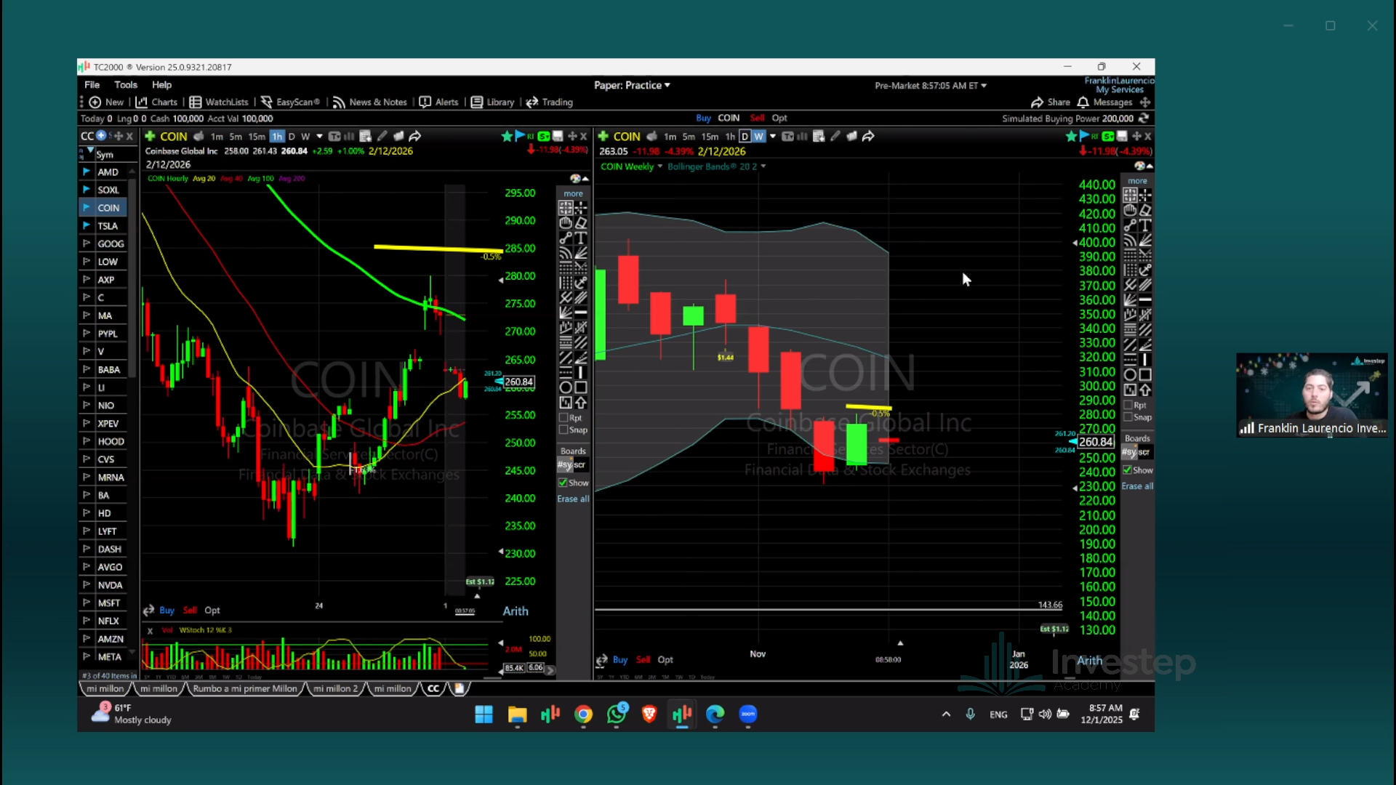
Task: Uncheck Show drawings in left panel
Action: point(563,483)
